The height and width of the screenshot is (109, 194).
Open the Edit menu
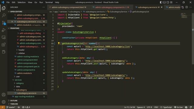[x=13, y=2]
